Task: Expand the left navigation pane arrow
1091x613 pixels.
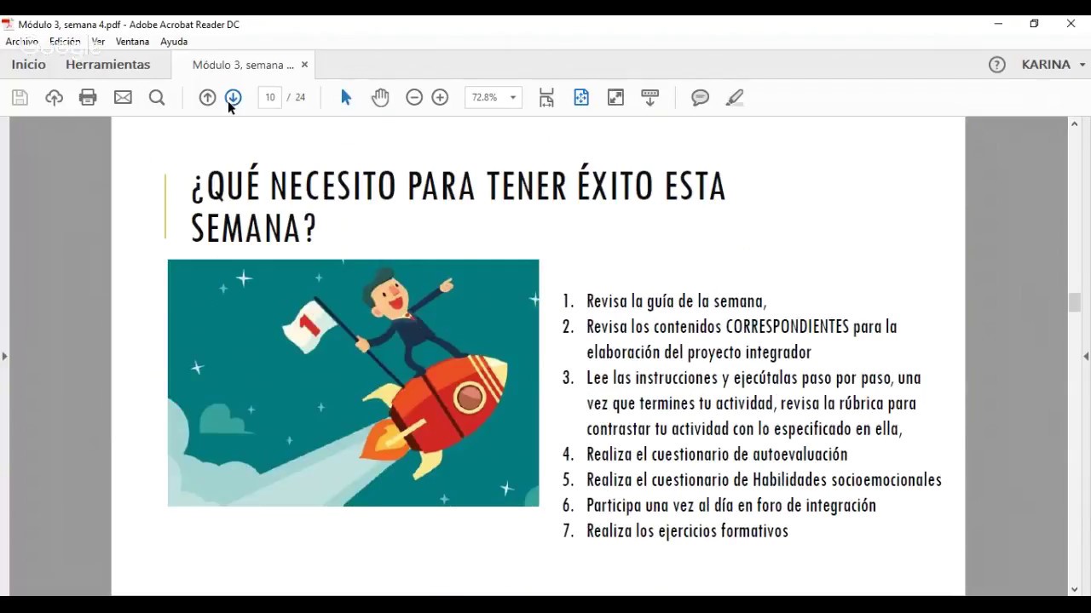Action: point(4,356)
